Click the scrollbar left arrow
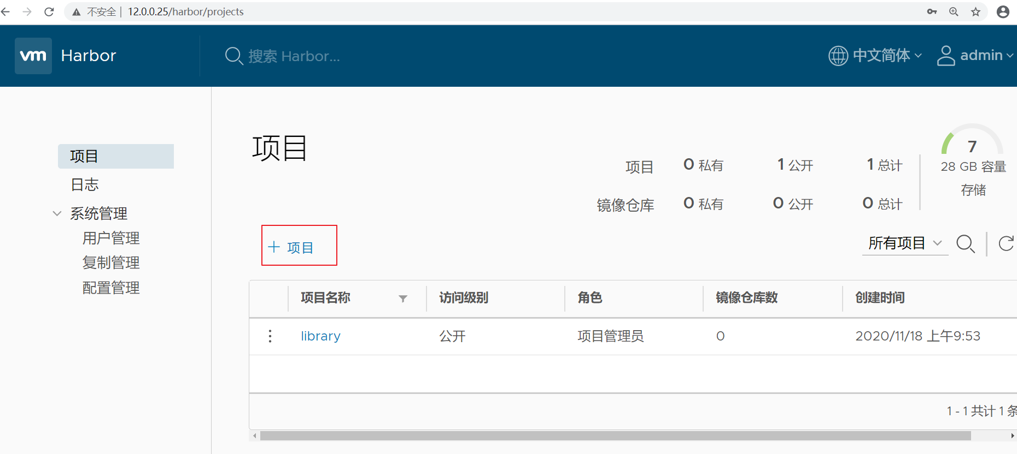 pyautogui.click(x=254, y=436)
